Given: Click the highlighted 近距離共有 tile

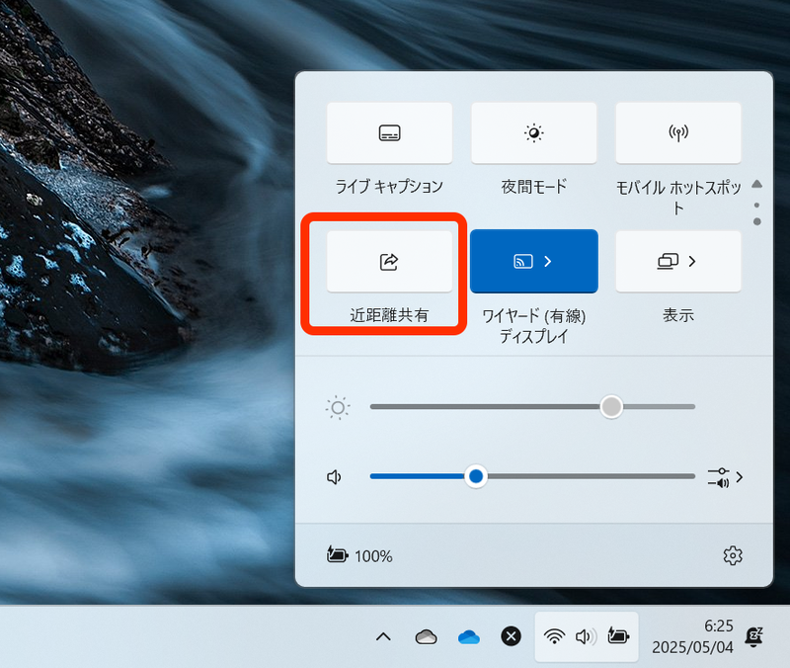Looking at the screenshot, I should click(389, 261).
